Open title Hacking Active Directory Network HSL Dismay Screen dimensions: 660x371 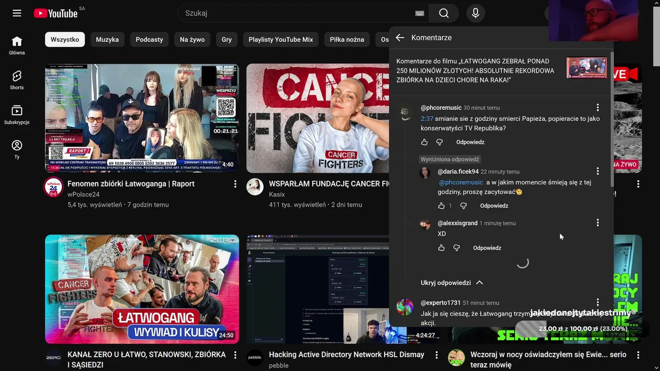tap(346, 355)
